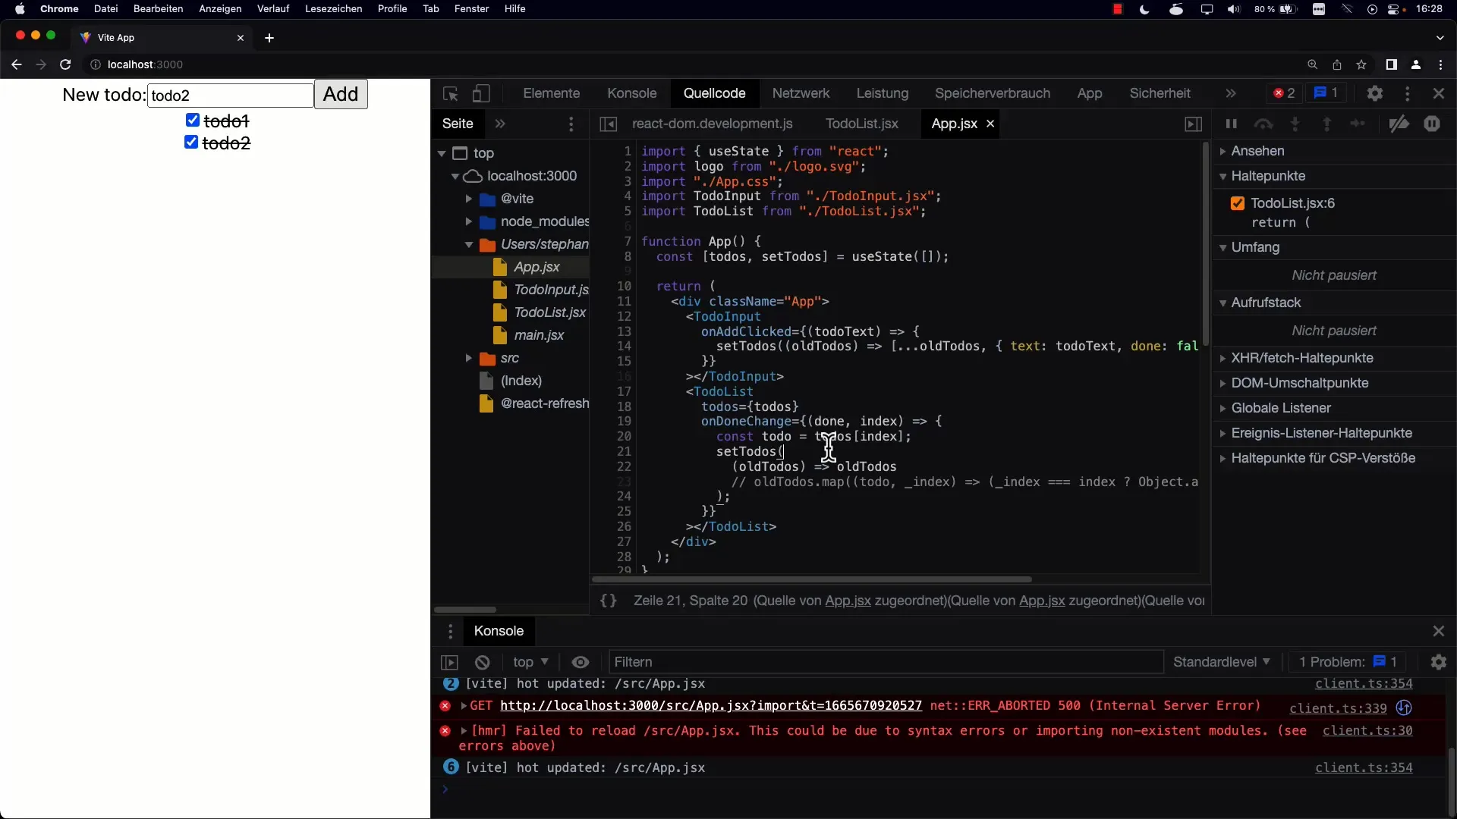Select the Quellcode tab
Viewport: 1457px width, 819px height.
pyautogui.click(x=715, y=93)
